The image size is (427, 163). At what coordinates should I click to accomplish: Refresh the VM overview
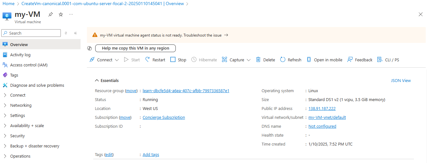[x=291, y=60]
